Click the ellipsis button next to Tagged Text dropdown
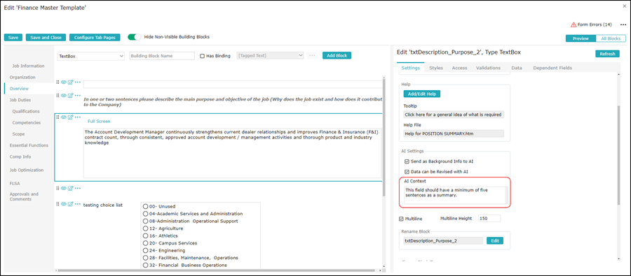The image size is (631, 276). pyautogui.click(x=312, y=56)
